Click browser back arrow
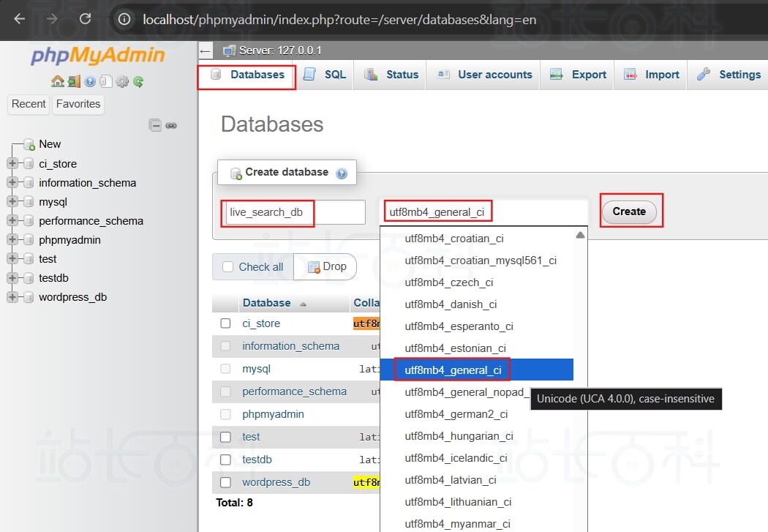 (20, 19)
